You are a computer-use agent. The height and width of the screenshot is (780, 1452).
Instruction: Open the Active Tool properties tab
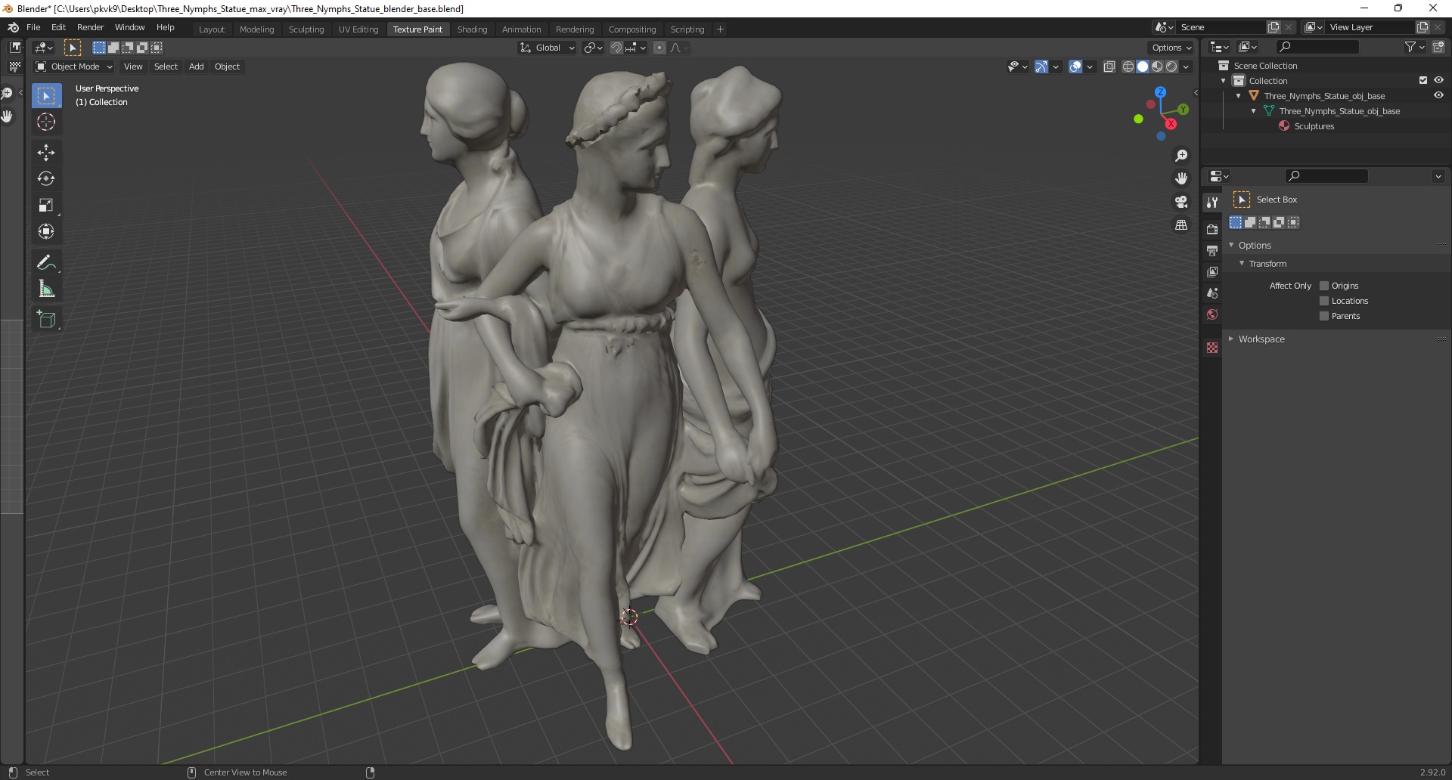(x=1212, y=202)
